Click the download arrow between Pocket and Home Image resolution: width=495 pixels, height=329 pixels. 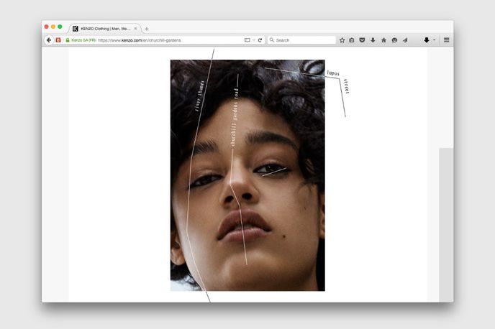(x=373, y=40)
